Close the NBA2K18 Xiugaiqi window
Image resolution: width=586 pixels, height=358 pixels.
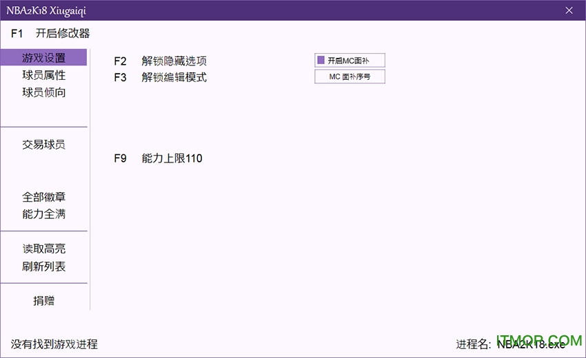point(569,10)
